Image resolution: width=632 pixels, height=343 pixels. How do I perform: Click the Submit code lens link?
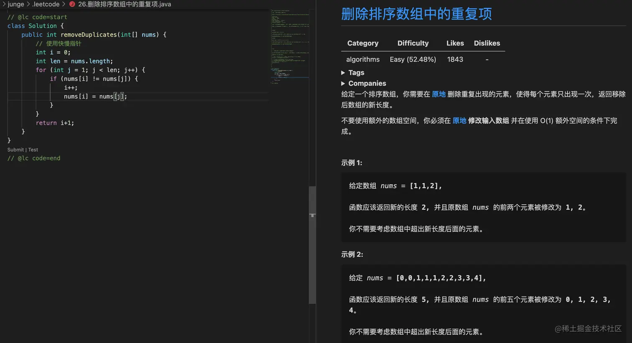coord(15,150)
